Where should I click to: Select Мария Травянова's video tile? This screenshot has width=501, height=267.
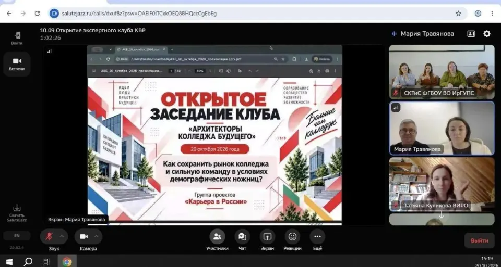coord(442,129)
